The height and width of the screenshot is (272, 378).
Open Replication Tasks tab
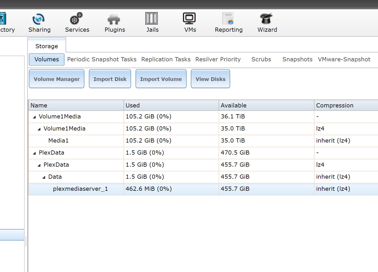point(166,59)
